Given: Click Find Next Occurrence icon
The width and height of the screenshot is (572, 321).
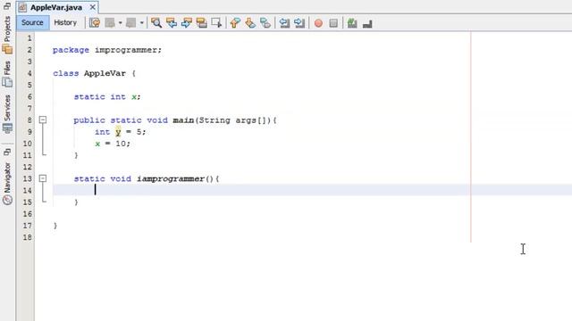Looking at the screenshot, I should (187, 23).
